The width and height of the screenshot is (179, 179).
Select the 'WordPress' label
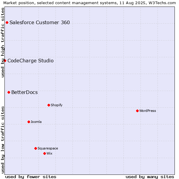click(x=147, y=111)
